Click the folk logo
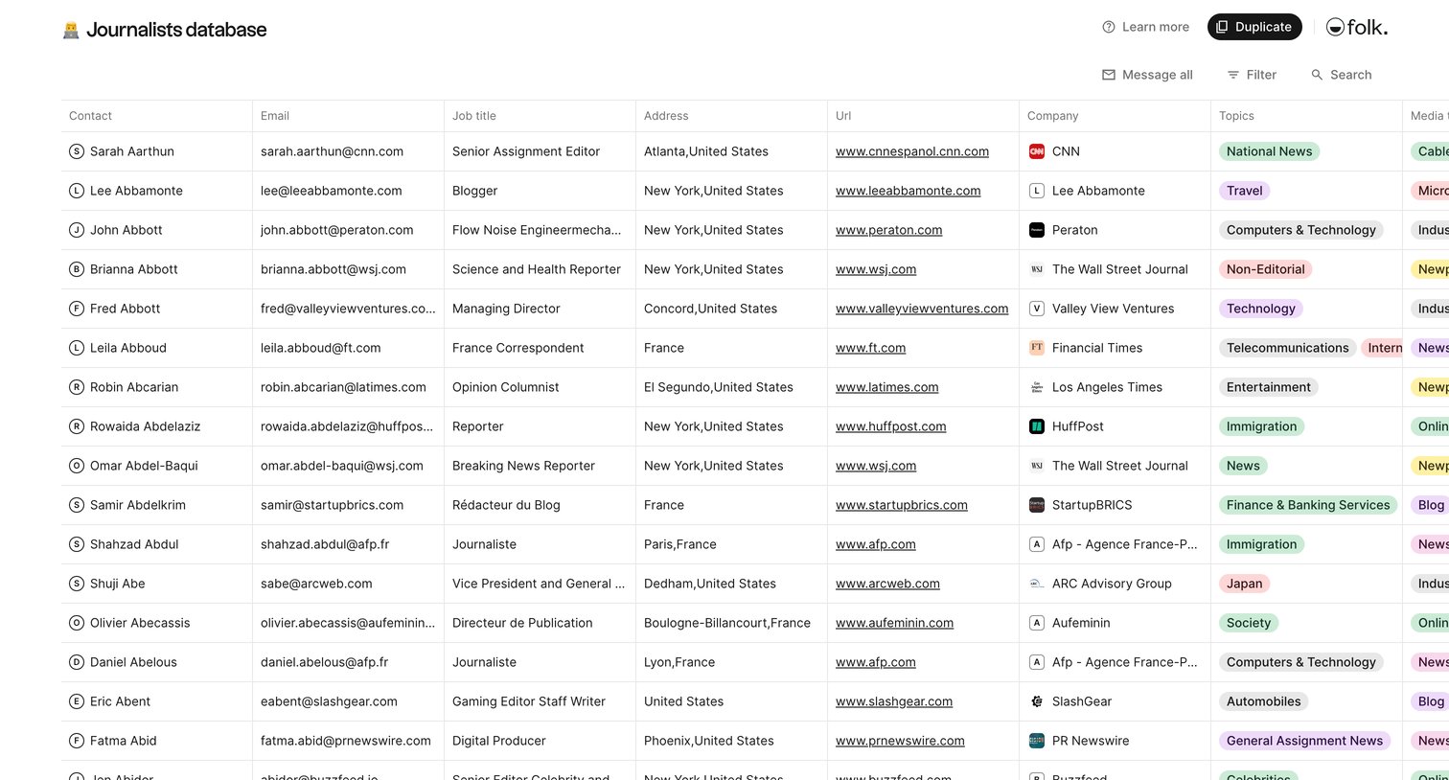The height and width of the screenshot is (780, 1449). tap(1357, 27)
